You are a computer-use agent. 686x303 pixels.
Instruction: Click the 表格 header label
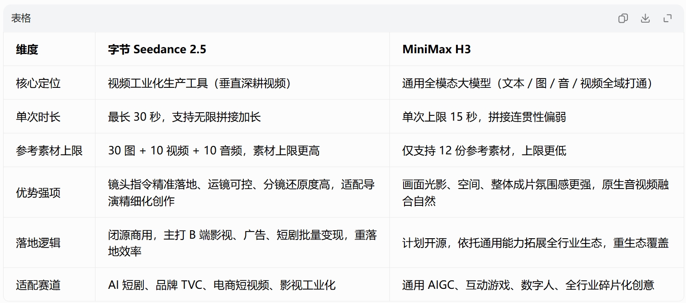click(x=21, y=18)
